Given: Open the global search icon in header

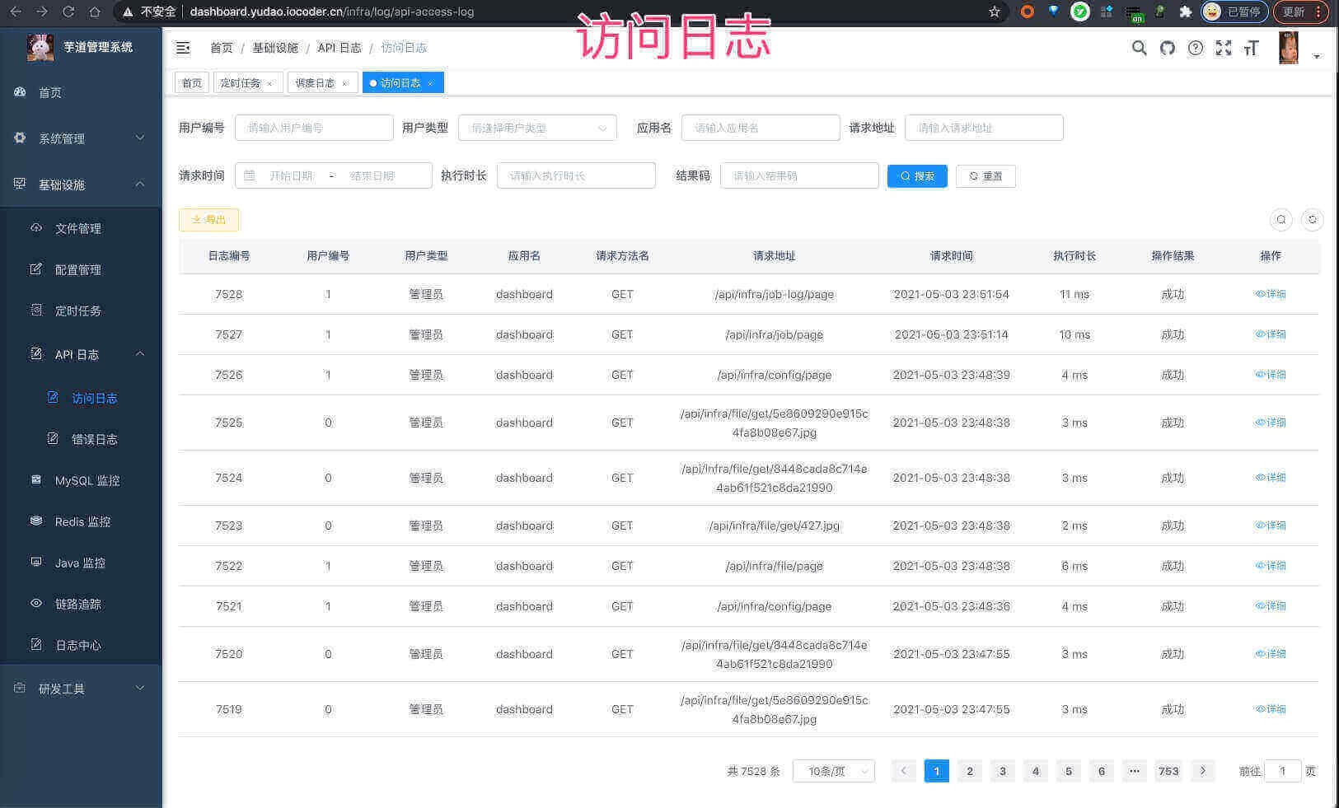Looking at the screenshot, I should 1139,49.
